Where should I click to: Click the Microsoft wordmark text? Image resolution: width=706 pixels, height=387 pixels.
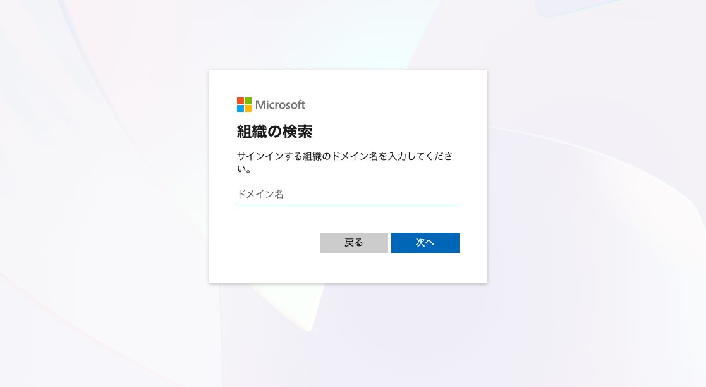(280, 105)
